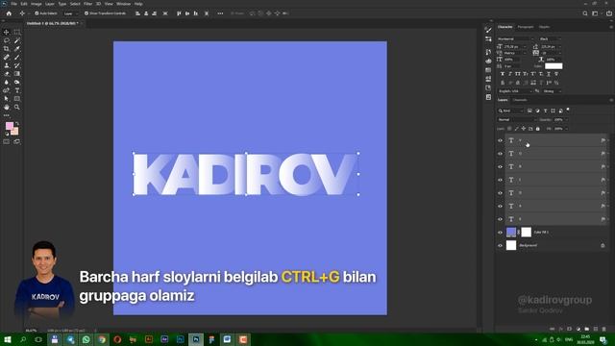Select the Path Selection arrow tool
The image size is (615, 346).
tap(7, 98)
